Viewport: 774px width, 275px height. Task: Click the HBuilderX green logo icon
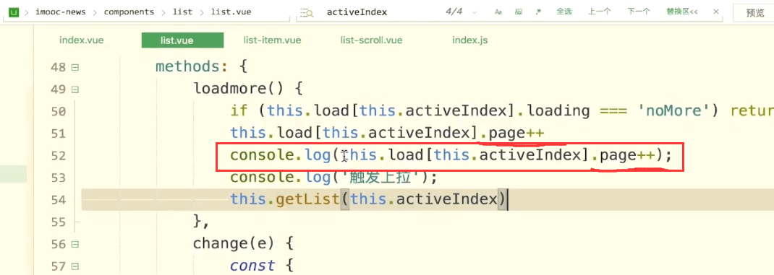point(14,12)
